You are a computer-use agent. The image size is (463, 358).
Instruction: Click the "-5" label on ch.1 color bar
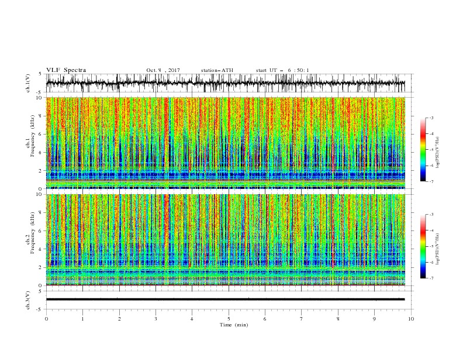tap(431, 150)
